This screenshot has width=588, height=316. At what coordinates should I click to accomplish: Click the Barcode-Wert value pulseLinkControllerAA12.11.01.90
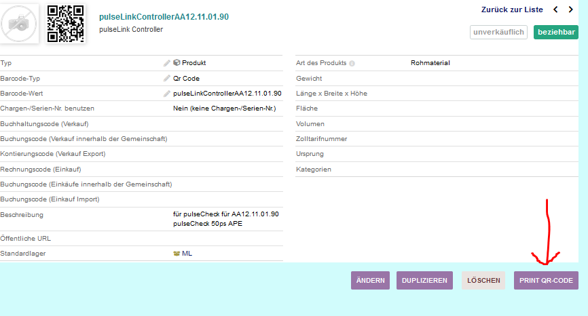[227, 93]
